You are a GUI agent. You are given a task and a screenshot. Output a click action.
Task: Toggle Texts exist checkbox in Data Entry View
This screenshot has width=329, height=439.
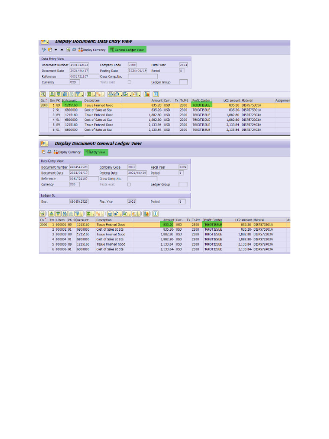pyautogui.click(x=129, y=82)
